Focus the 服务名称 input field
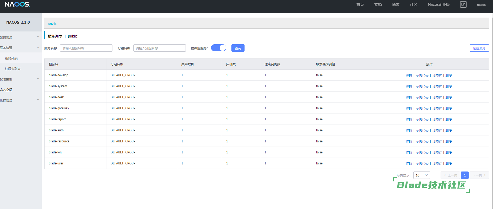Screen dimensions: 493x209 pos(86,48)
